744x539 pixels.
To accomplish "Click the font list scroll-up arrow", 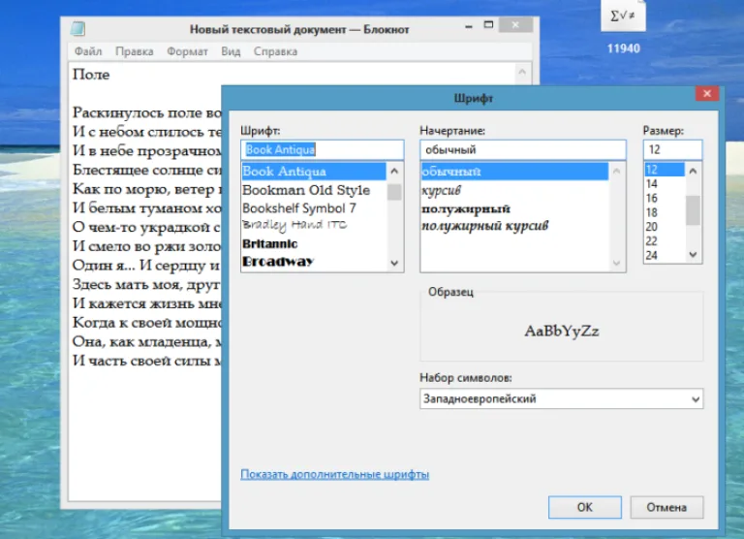I will tap(394, 171).
